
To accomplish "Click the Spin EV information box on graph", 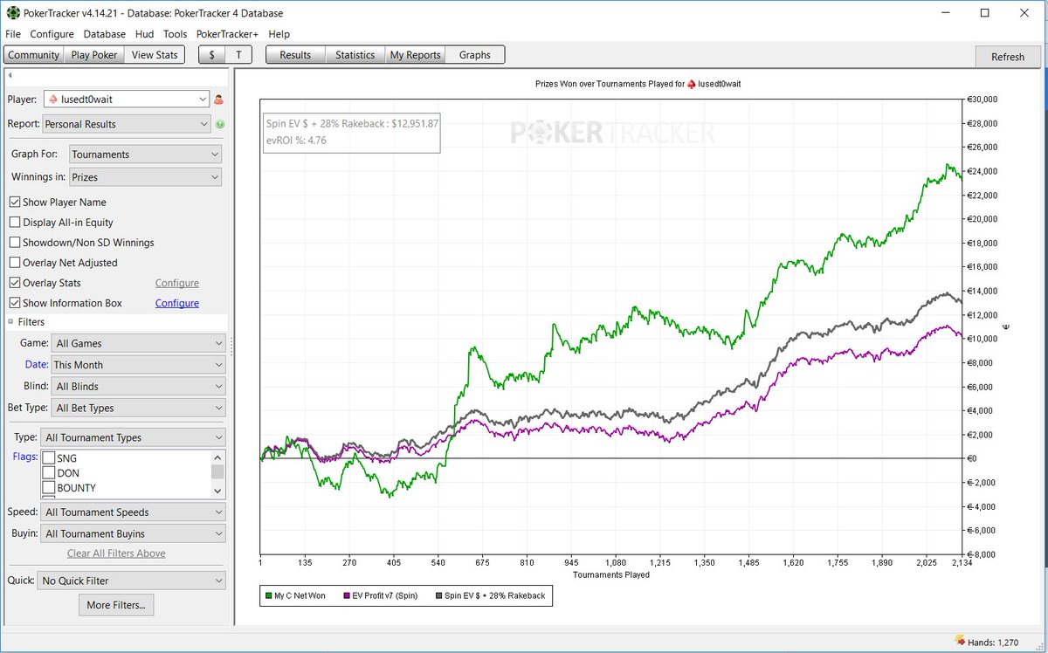I will (351, 132).
